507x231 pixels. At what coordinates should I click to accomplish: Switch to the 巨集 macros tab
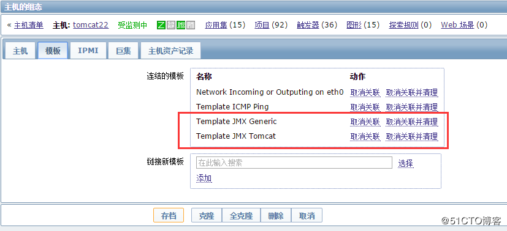(123, 51)
